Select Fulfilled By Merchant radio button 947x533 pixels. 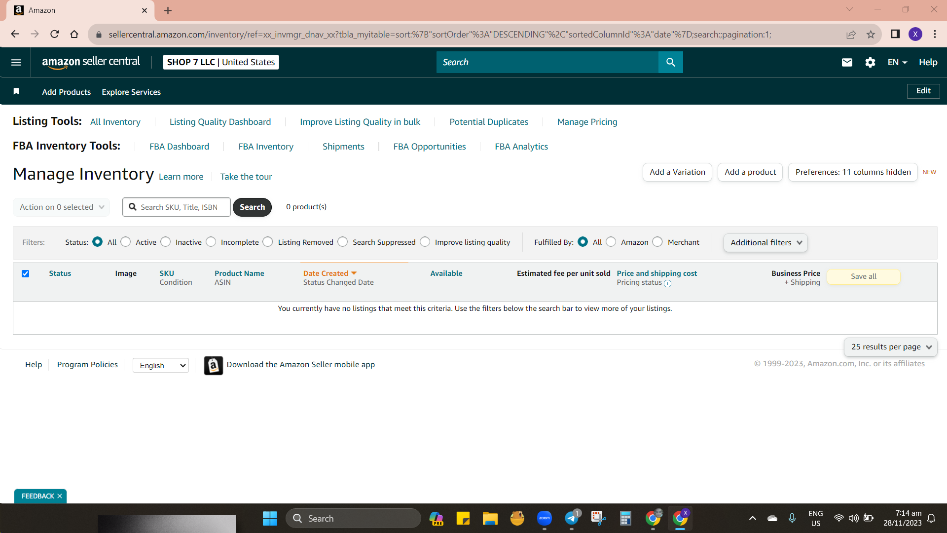click(x=657, y=242)
